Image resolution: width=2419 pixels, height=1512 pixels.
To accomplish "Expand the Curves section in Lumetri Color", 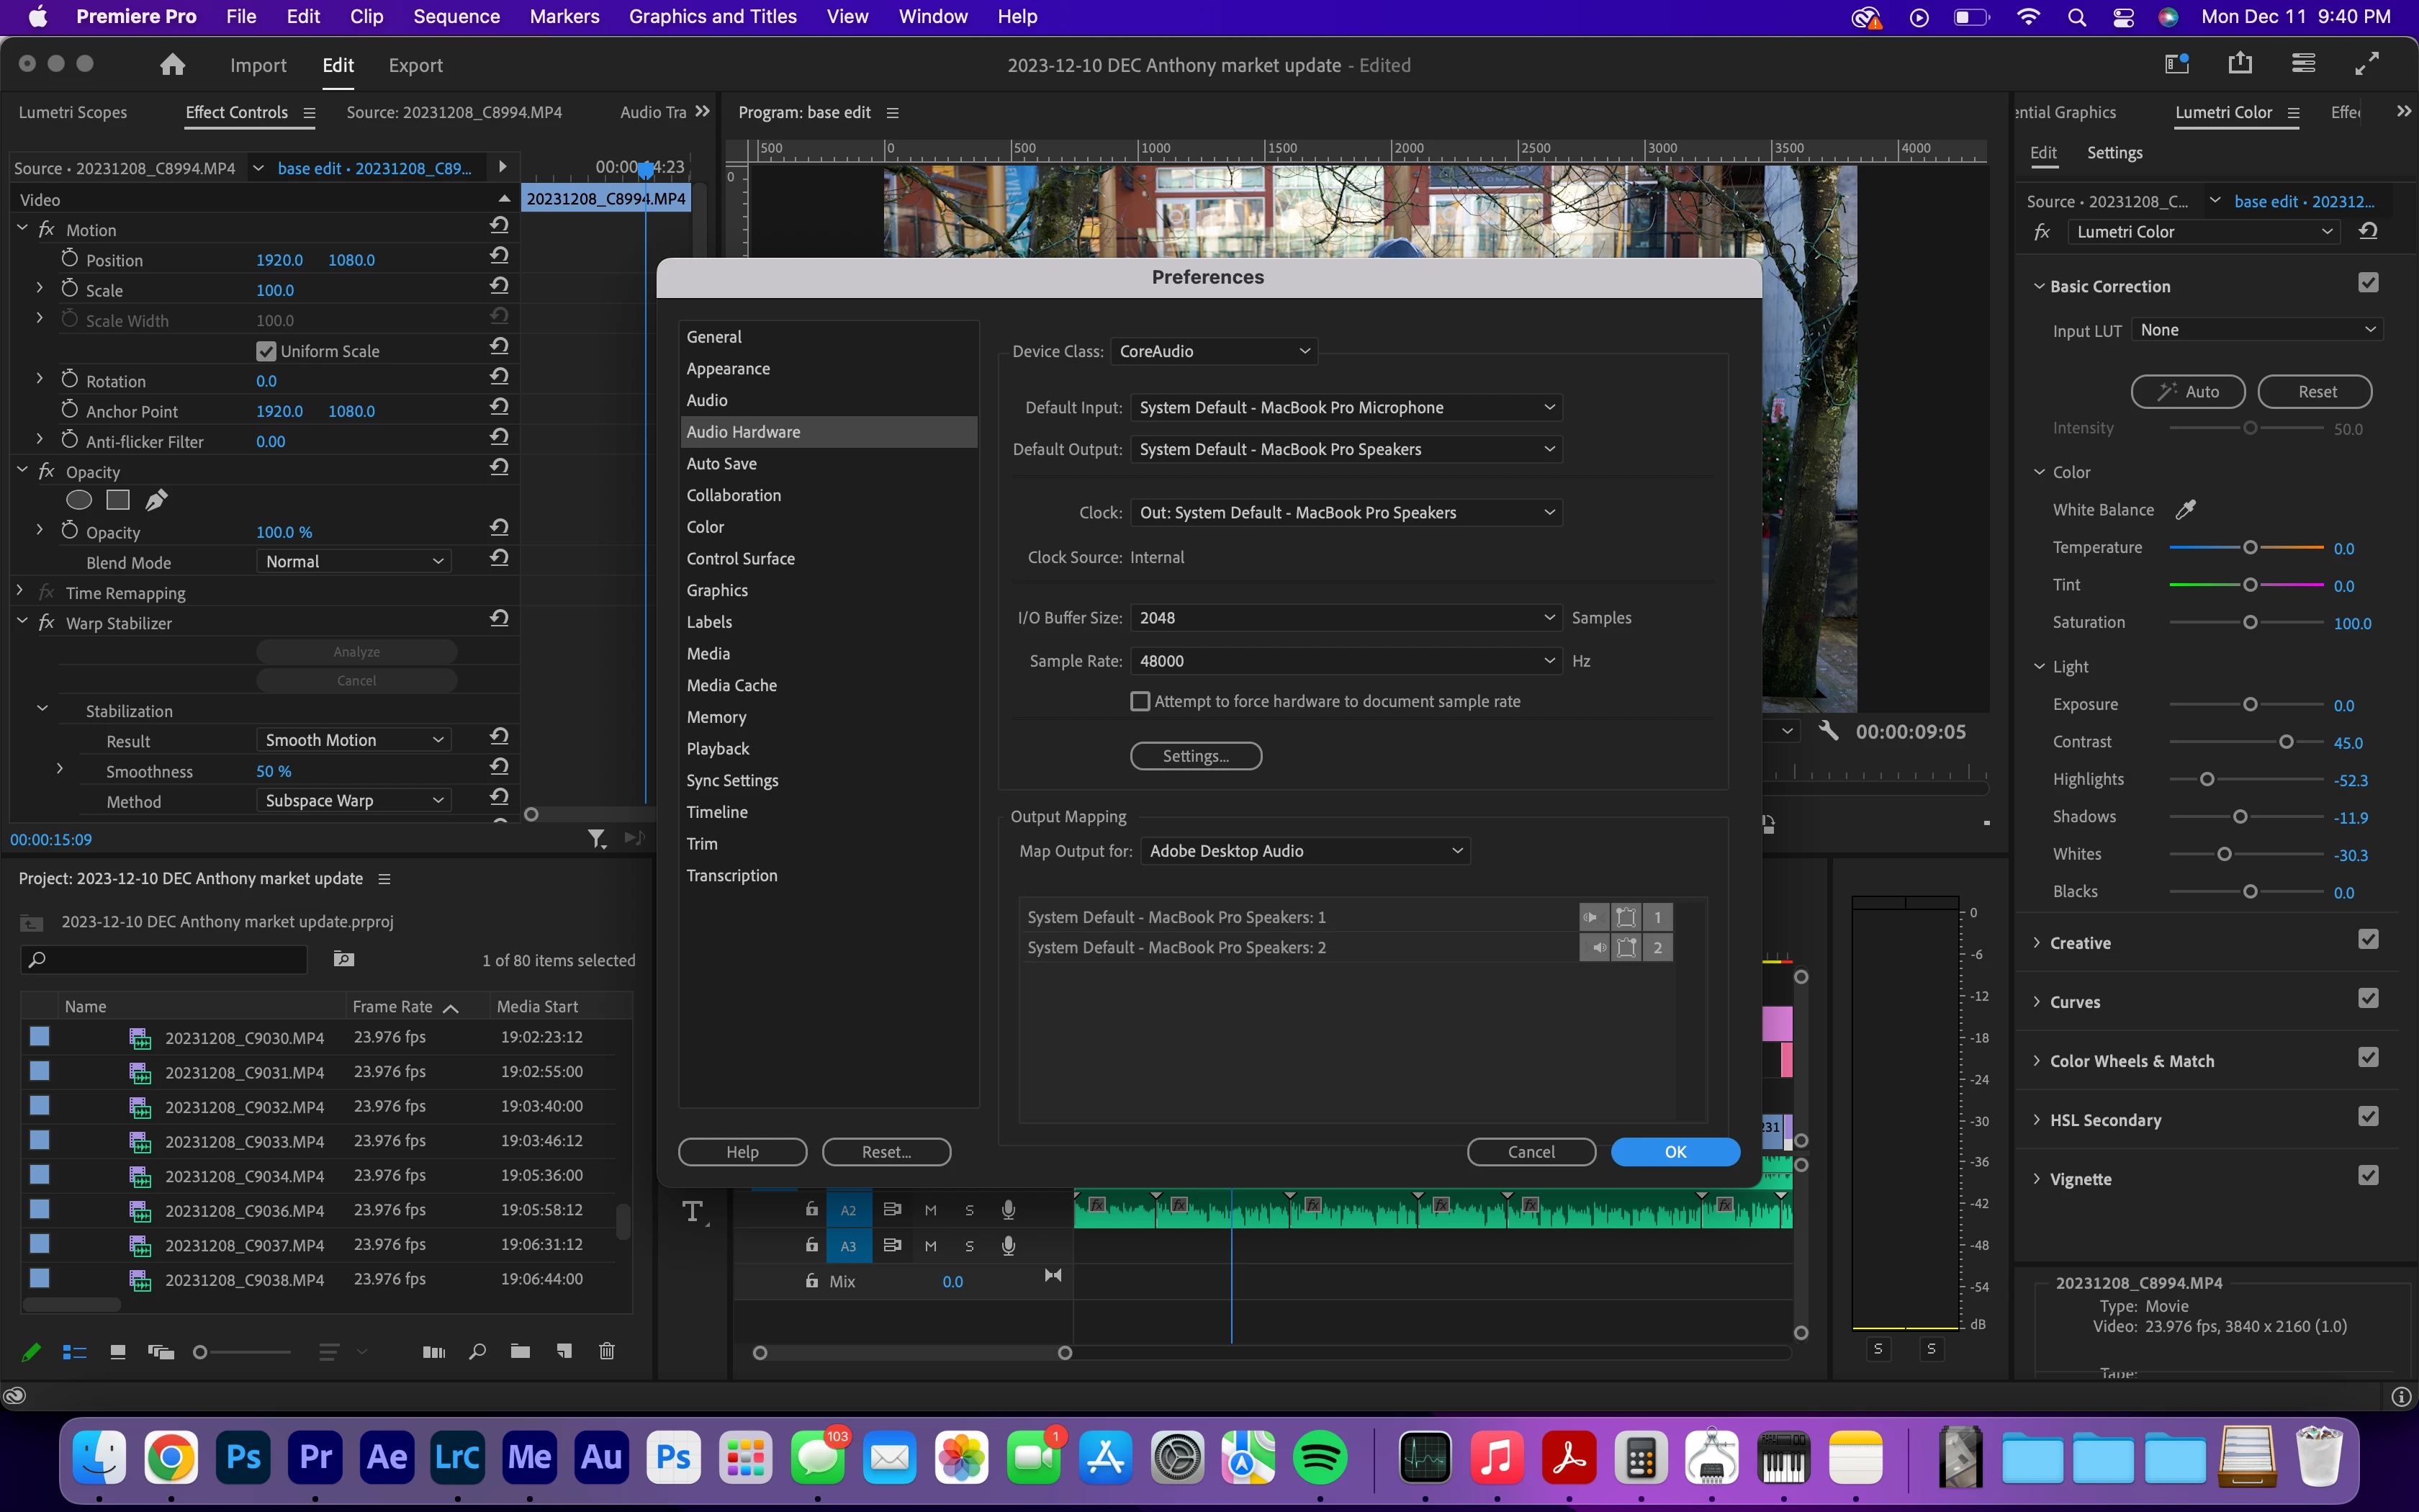I will pyautogui.click(x=2038, y=1002).
